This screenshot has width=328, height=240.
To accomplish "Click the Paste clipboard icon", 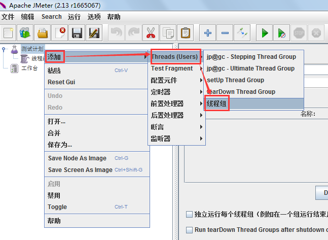I will (186, 33).
